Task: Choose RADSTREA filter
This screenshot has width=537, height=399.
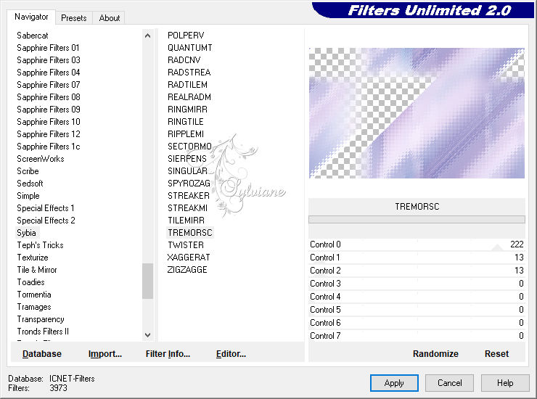Action: click(189, 73)
